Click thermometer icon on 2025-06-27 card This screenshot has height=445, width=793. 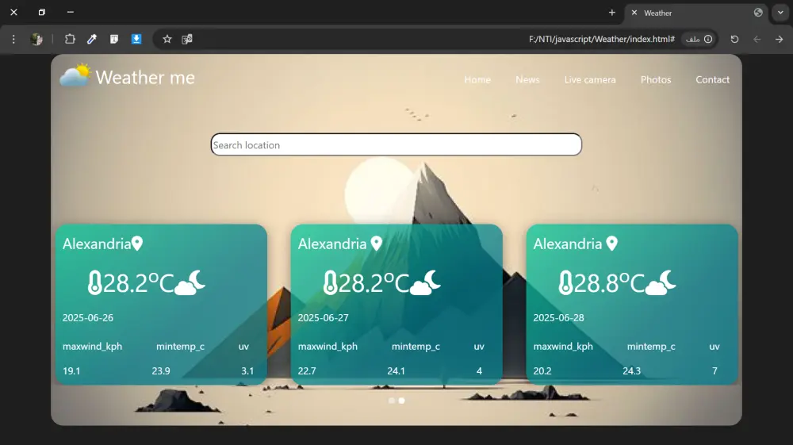330,282
